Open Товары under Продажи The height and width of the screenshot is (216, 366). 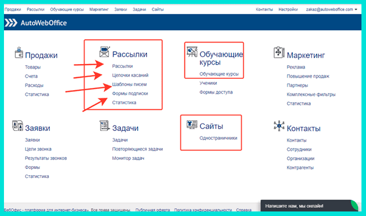(x=33, y=67)
